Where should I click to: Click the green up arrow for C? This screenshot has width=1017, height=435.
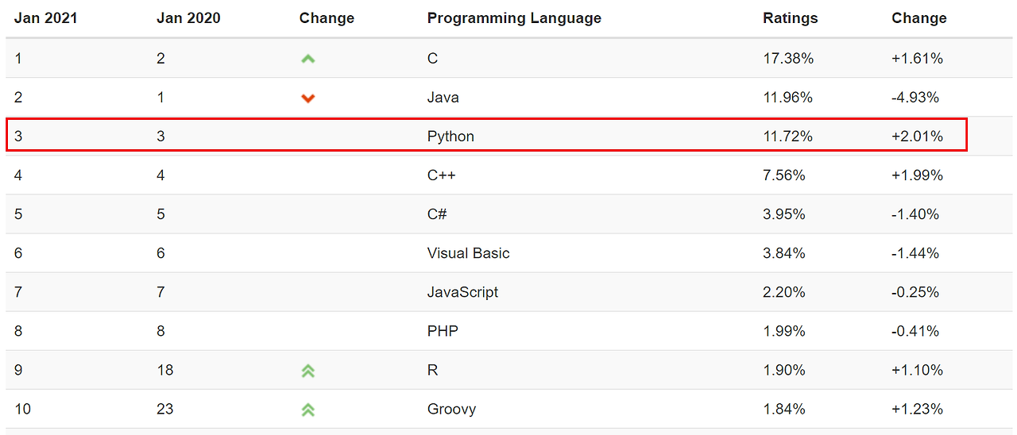pyautogui.click(x=308, y=59)
